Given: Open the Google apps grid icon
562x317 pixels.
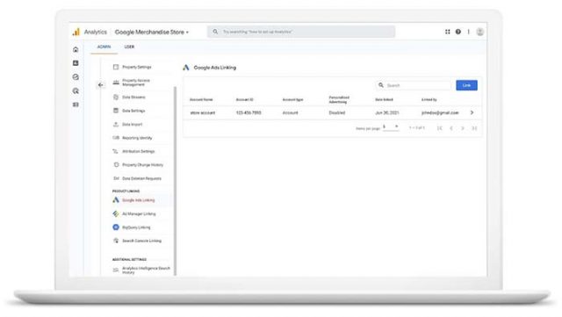Looking at the screenshot, I should [x=447, y=32].
